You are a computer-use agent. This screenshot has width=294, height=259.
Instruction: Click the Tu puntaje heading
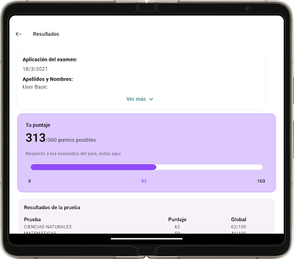coord(38,125)
